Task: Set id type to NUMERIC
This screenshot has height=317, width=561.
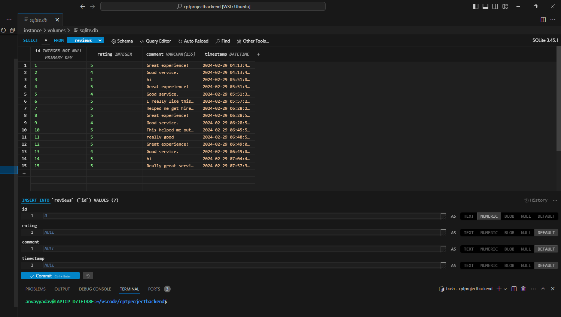Action: click(x=489, y=216)
